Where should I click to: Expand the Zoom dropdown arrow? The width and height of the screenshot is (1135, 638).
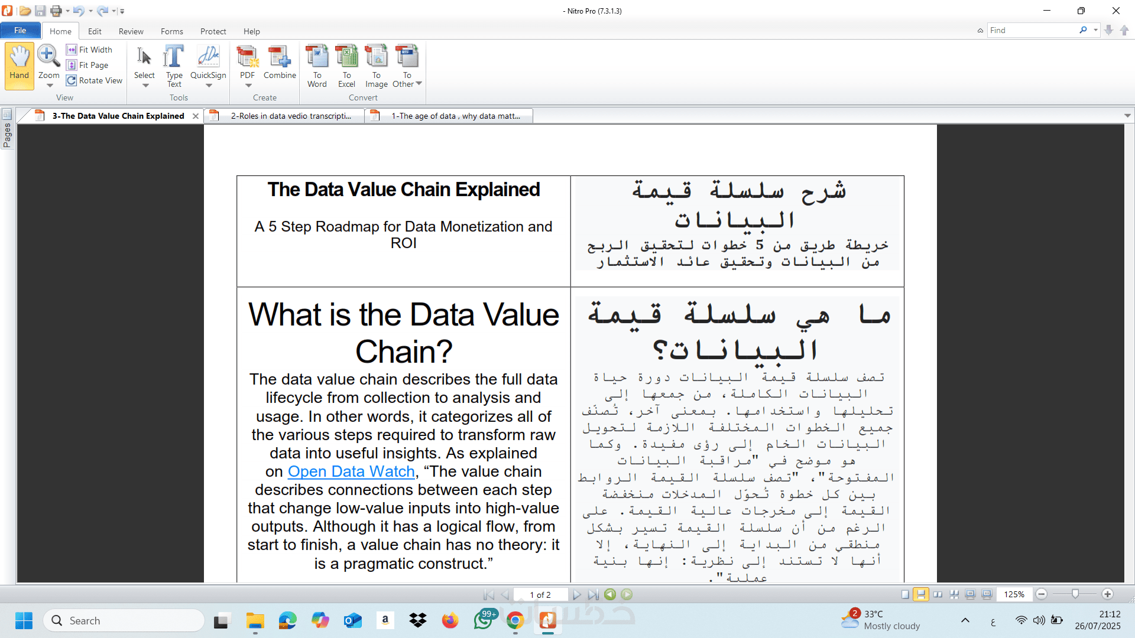(x=50, y=86)
